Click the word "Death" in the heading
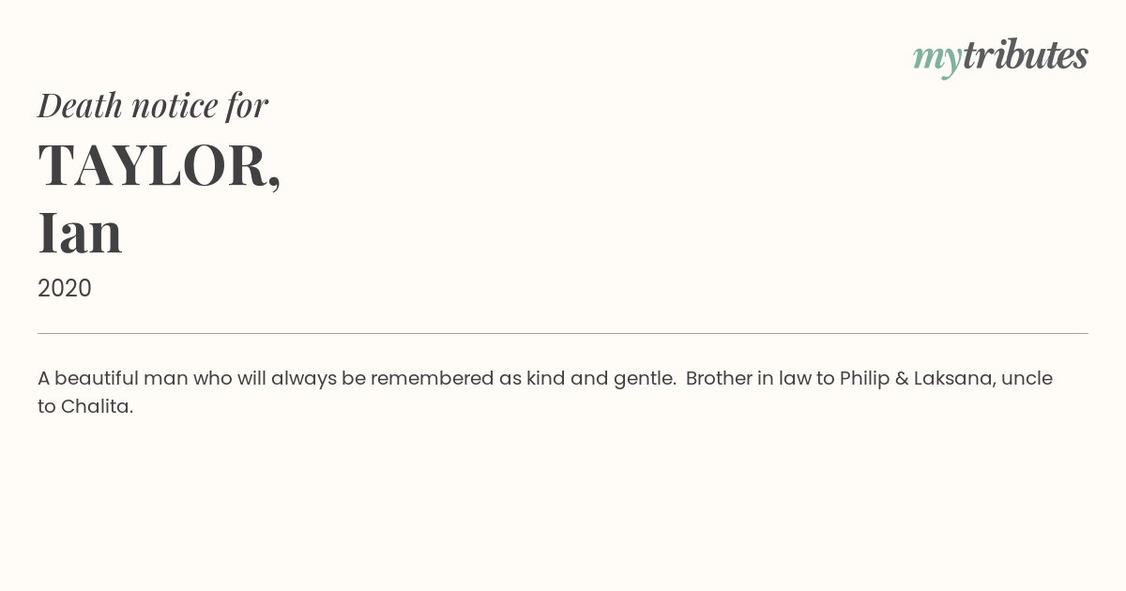The image size is (1126, 591). 80,105
